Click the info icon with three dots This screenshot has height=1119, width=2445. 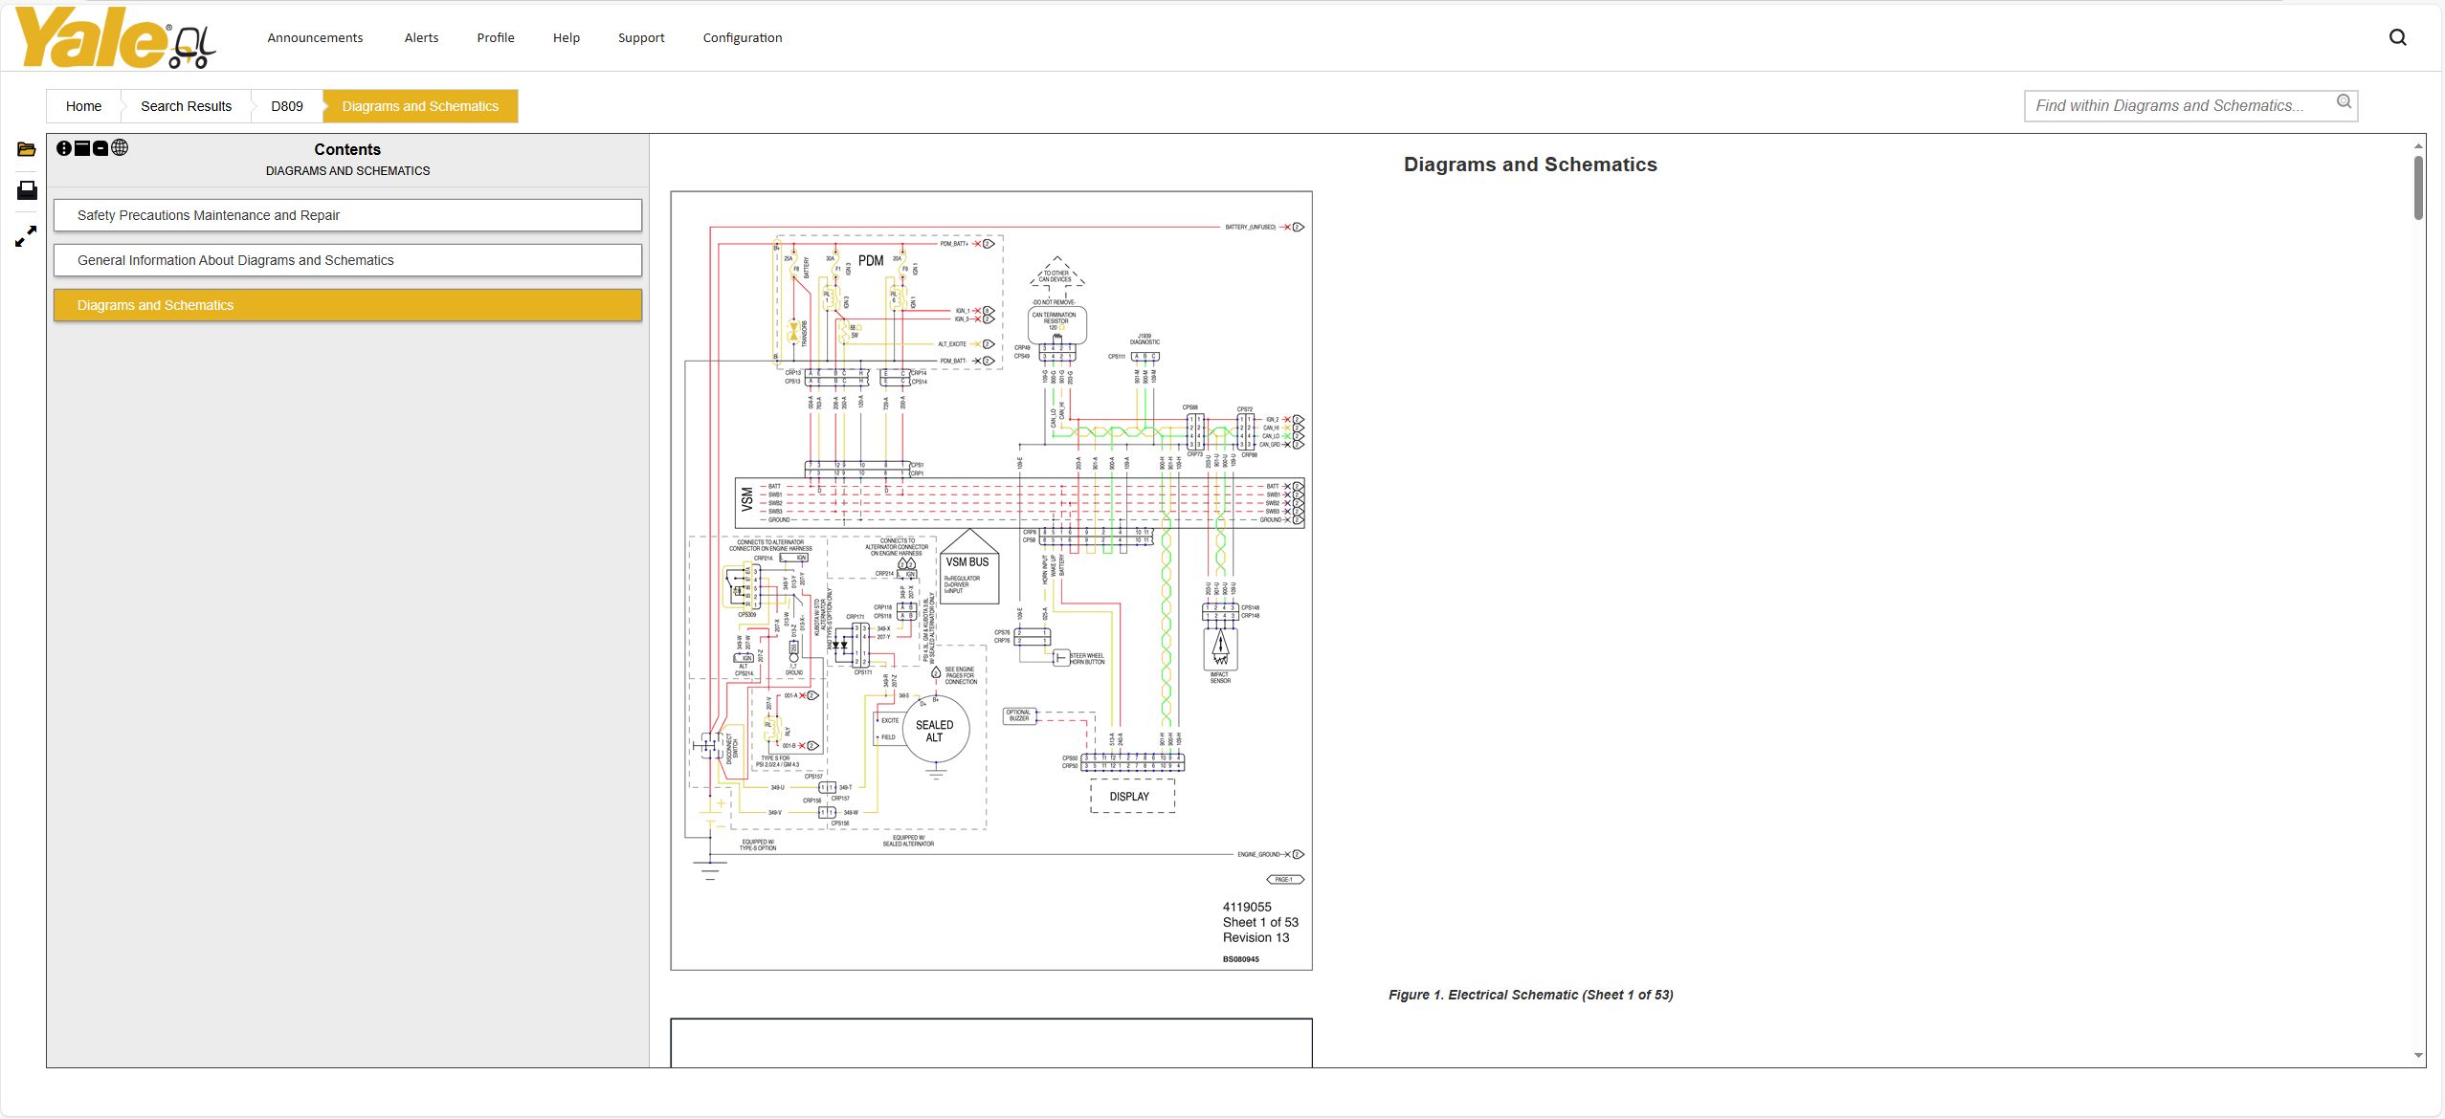tap(64, 148)
